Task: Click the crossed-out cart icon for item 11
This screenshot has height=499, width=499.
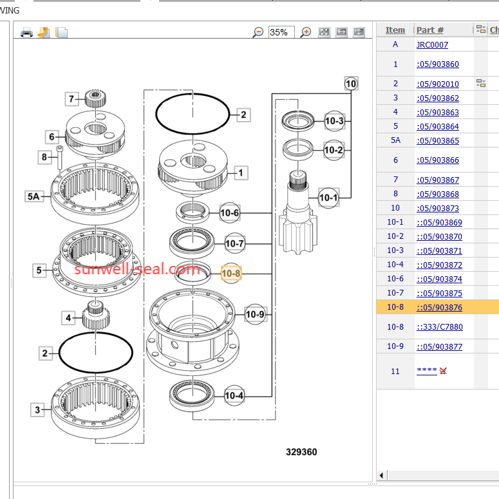Action: point(443,371)
